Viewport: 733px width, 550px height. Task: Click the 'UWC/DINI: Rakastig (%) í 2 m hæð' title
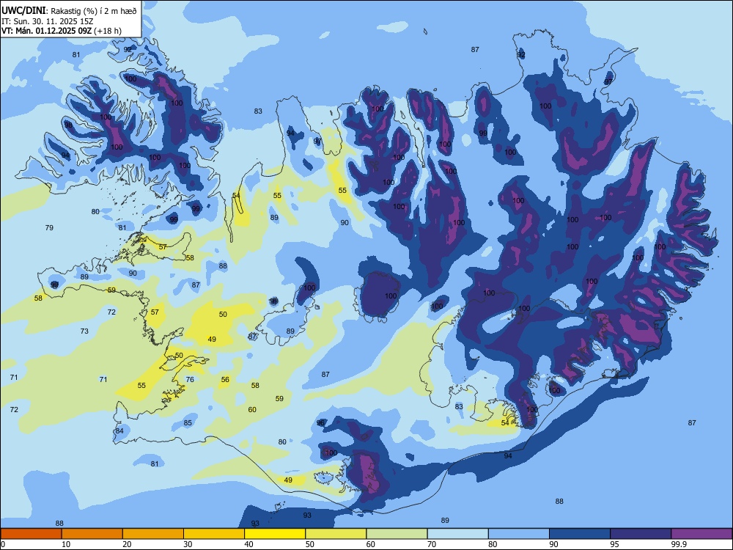tap(69, 10)
